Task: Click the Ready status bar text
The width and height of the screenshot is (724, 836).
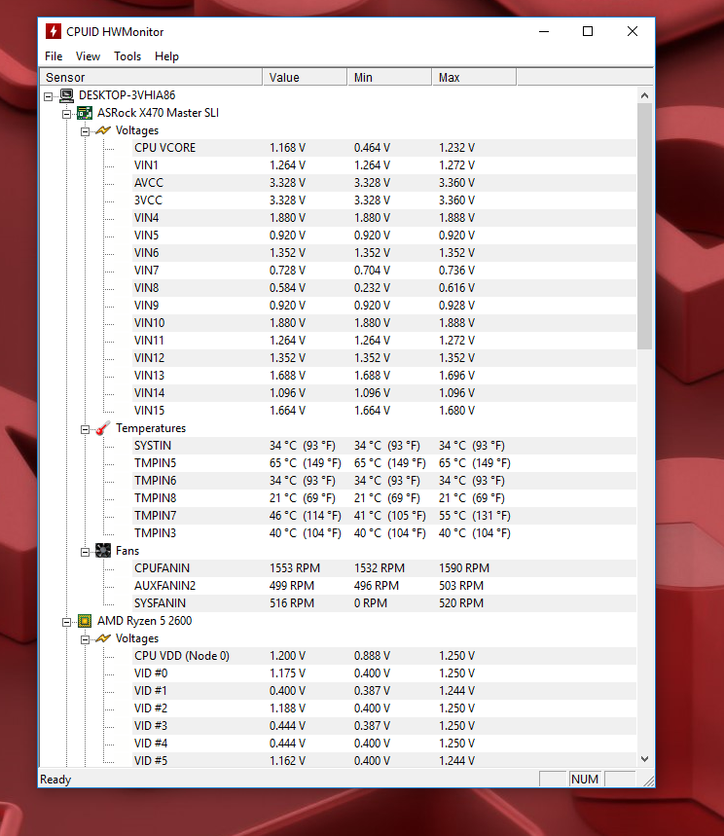Action: point(55,780)
